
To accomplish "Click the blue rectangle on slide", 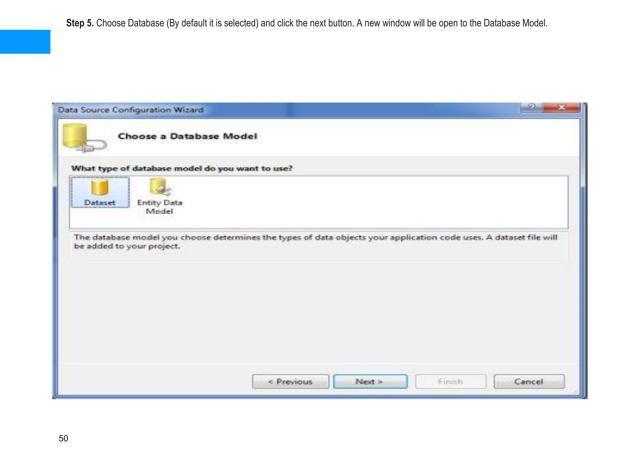I will [25, 42].
